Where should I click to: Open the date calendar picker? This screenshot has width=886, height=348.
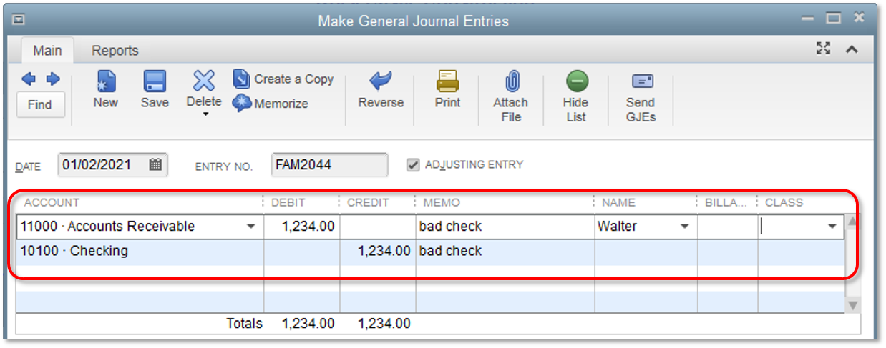(155, 164)
